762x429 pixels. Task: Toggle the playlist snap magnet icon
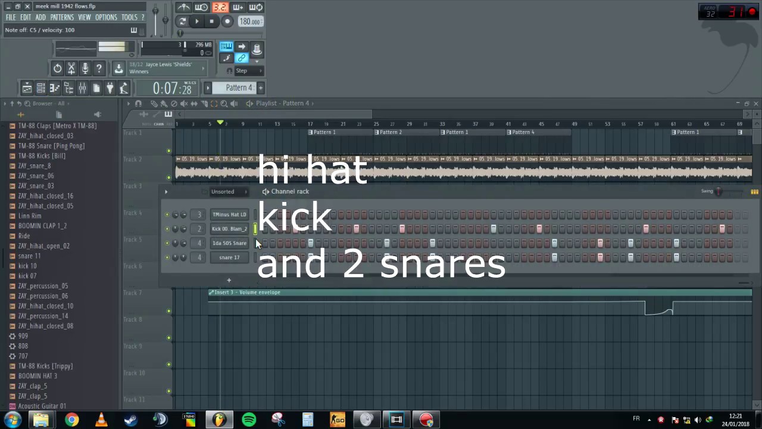coord(138,103)
